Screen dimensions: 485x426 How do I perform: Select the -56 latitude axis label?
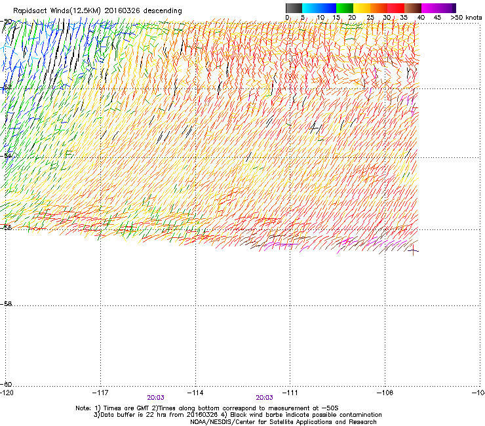[6, 227]
